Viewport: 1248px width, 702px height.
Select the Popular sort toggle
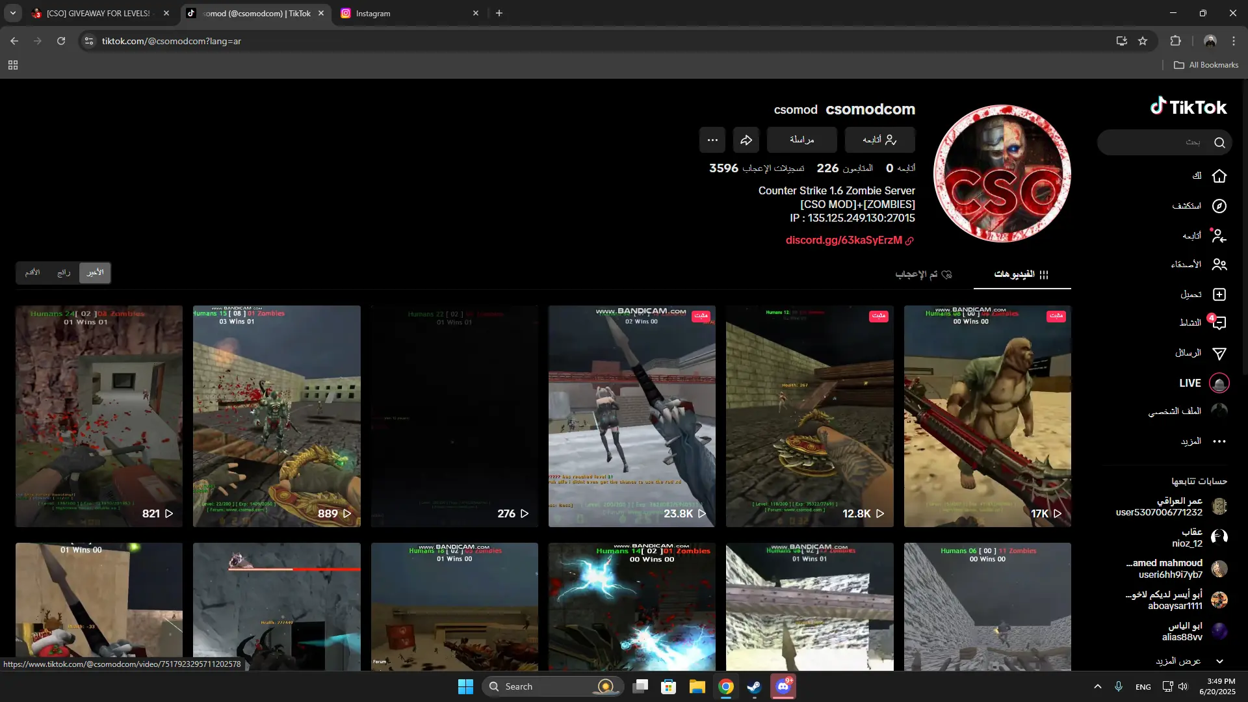pyautogui.click(x=64, y=273)
